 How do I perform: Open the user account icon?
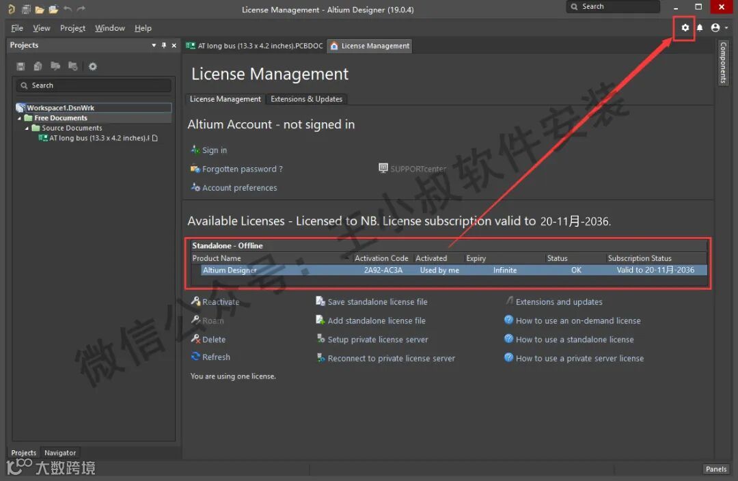[x=715, y=28]
